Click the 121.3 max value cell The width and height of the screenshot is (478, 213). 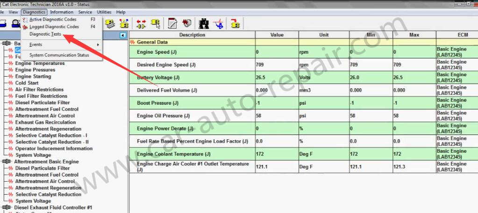pos(414,167)
